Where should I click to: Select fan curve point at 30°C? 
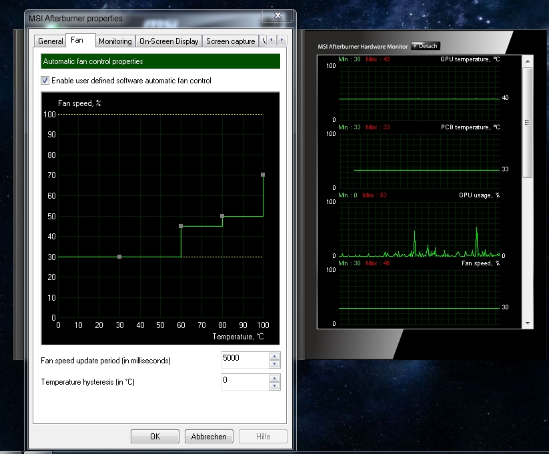119,257
